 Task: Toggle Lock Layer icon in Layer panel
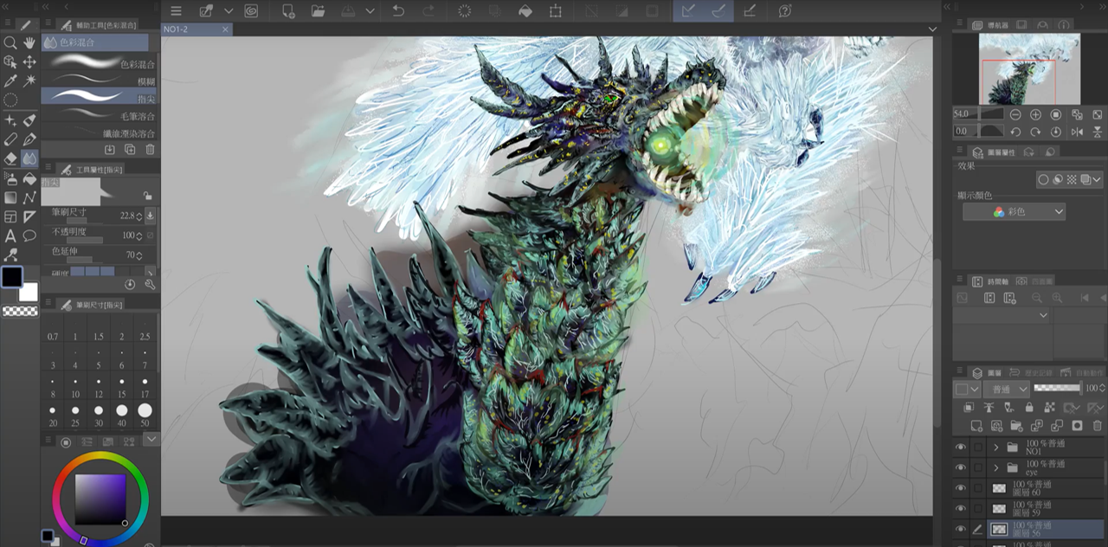(x=1029, y=408)
